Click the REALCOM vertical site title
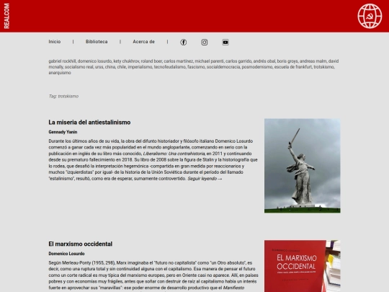 coord(6,16)
